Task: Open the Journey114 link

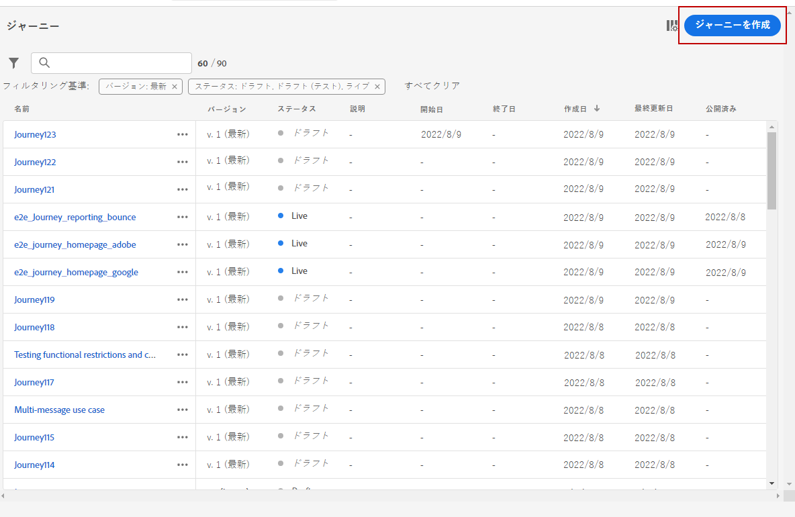Action: [34, 465]
